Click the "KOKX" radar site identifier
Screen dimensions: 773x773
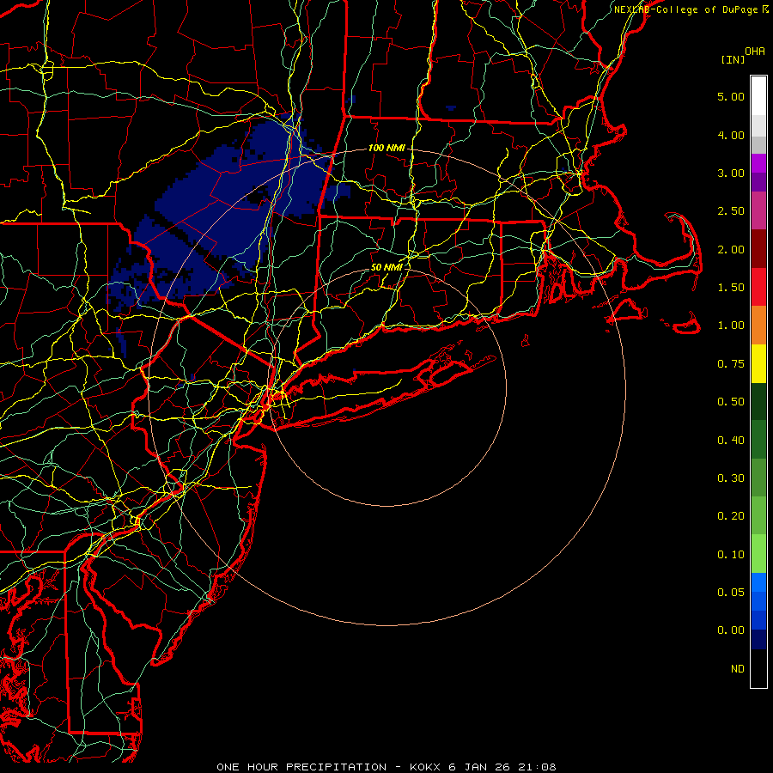pos(425,767)
